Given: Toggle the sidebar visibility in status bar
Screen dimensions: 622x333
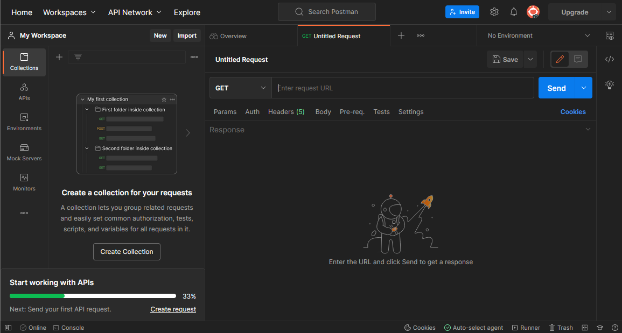Looking at the screenshot, I should (x=8, y=328).
